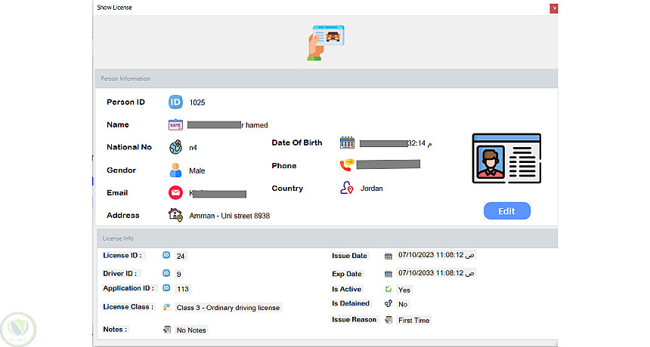Image resolution: width=650 pixels, height=347 pixels.
Task: Select Class 3 - Ordinary driving license text
Action: (228, 308)
